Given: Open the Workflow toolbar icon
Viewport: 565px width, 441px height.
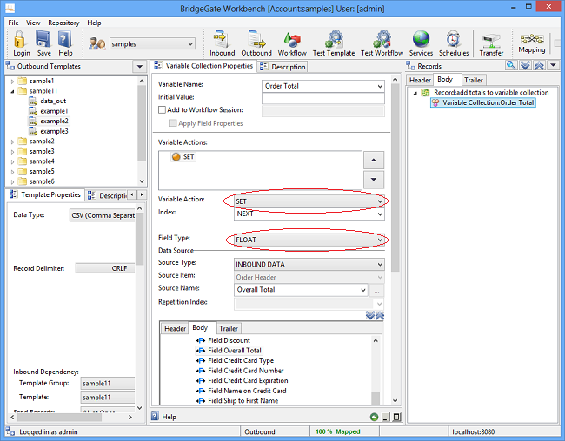Looking at the screenshot, I should click(292, 43).
